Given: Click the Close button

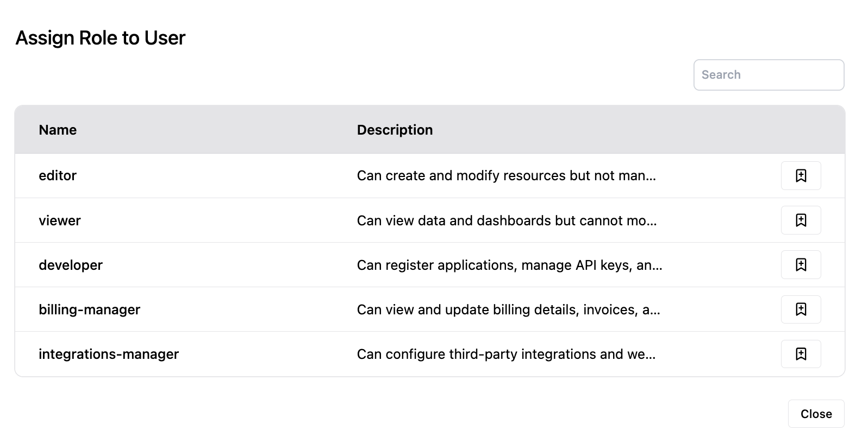Looking at the screenshot, I should [x=816, y=413].
